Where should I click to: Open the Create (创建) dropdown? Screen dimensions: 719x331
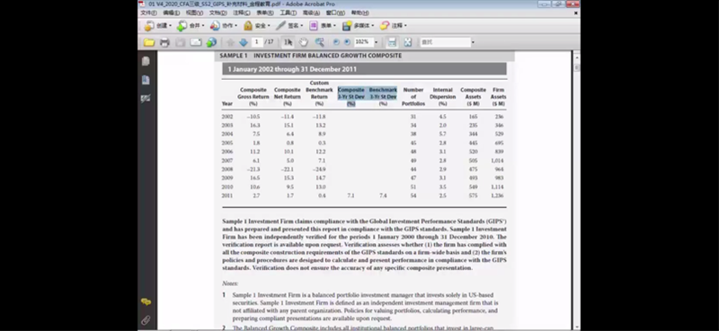pyautogui.click(x=158, y=26)
